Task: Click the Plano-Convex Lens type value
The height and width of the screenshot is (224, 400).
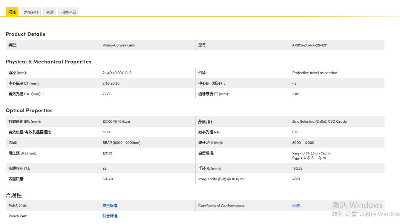Action: tap(119, 45)
